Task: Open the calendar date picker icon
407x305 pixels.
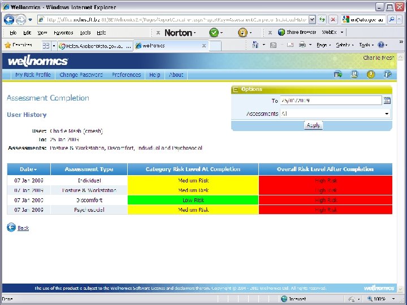Action: [387, 101]
